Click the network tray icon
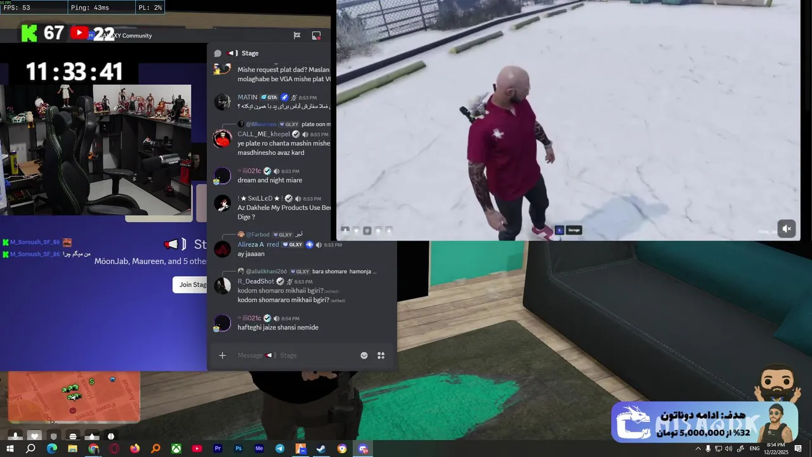Image resolution: width=812 pixels, height=457 pixels. tap(718, 449)
